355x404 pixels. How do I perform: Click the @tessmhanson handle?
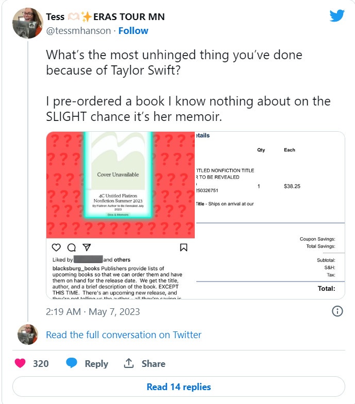79,31
